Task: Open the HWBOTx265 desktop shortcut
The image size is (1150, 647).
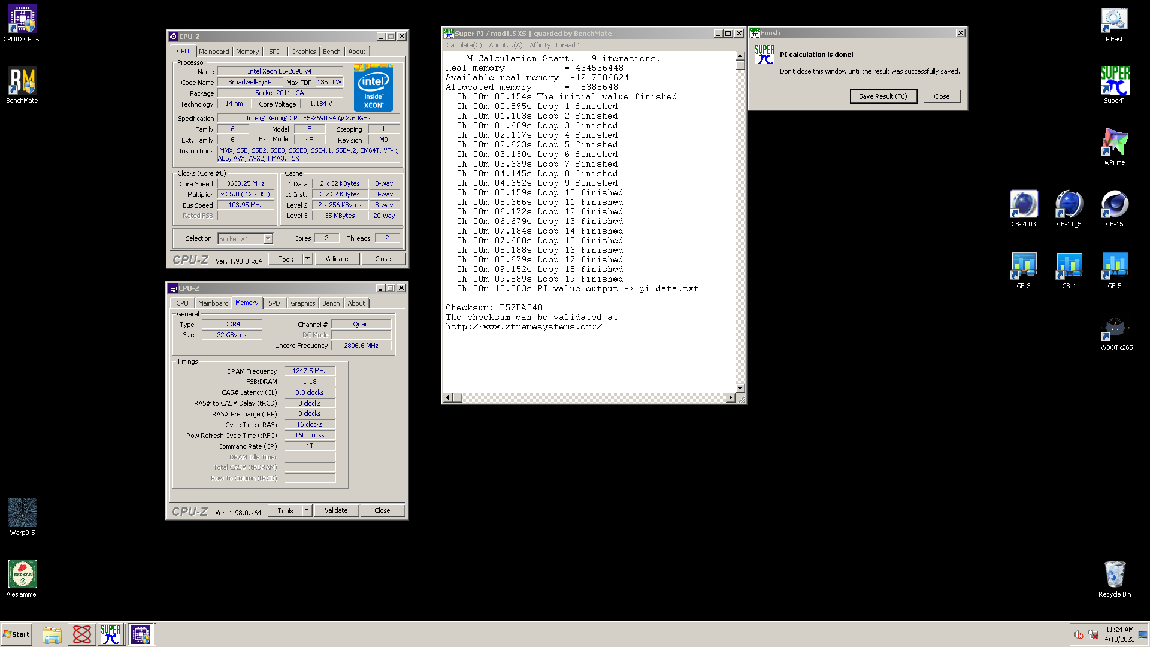Action: (x=1114, y=332)
